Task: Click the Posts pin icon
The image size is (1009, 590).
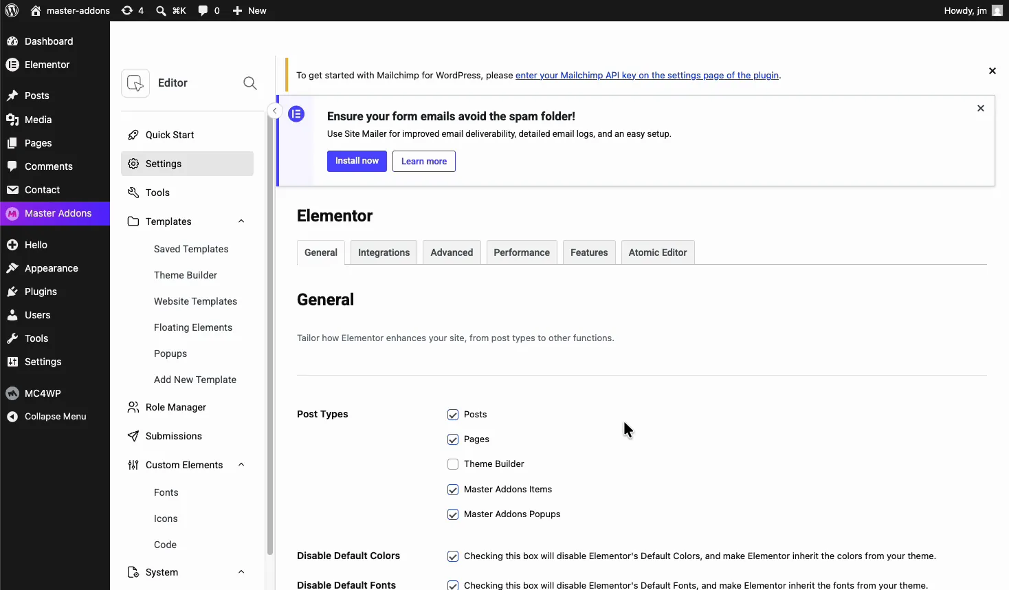Action: (12, 96)
